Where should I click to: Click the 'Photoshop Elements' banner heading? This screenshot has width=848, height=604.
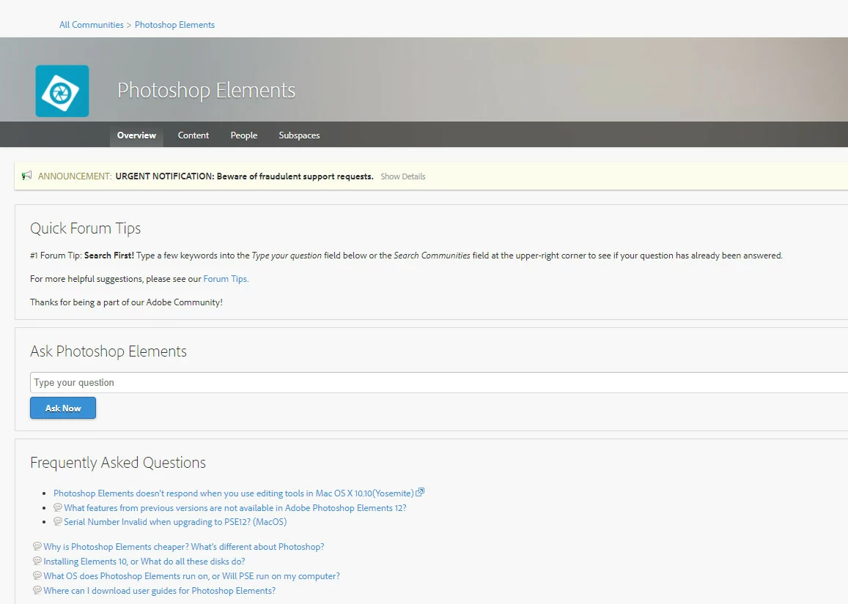pos(207,90)
